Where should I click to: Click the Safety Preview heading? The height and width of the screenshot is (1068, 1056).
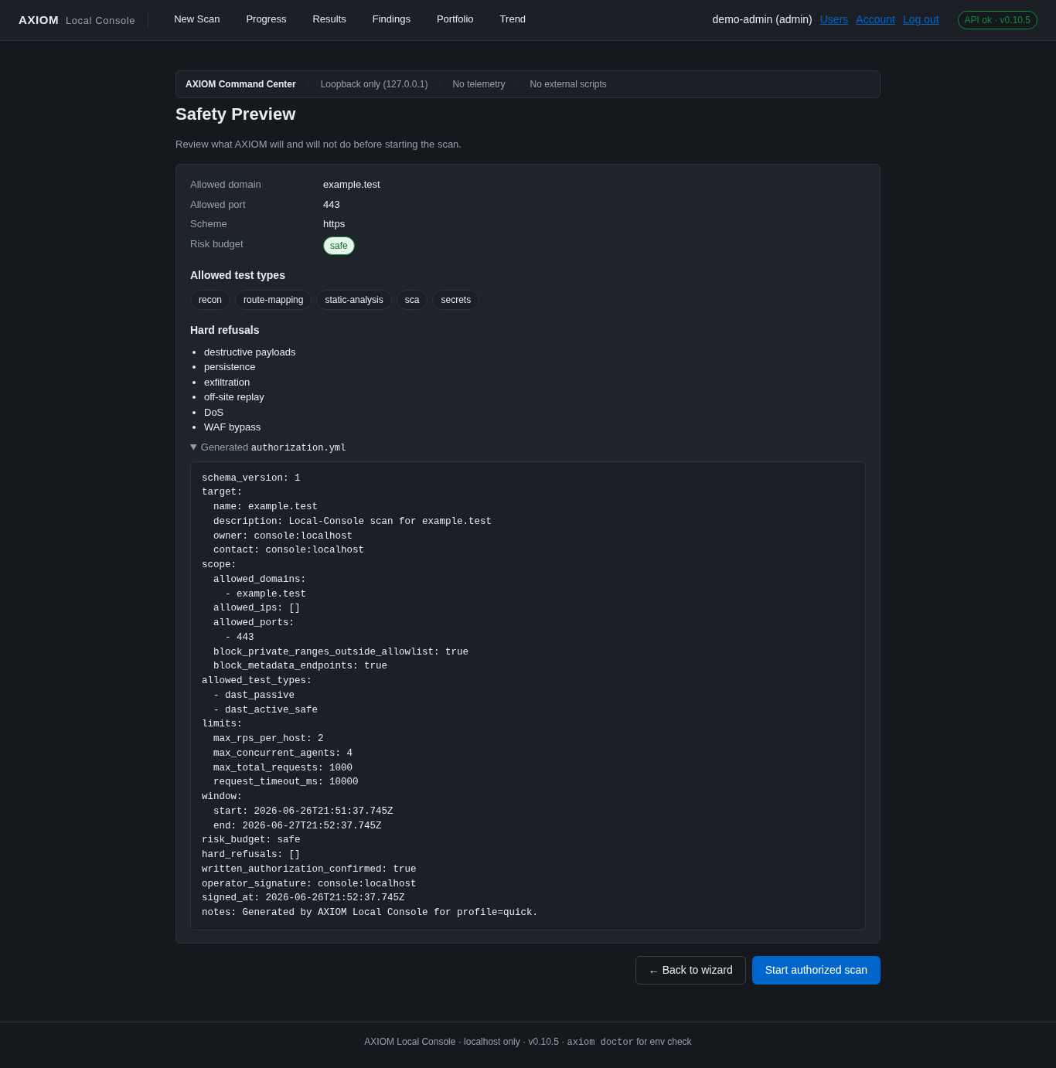[236, 114]
